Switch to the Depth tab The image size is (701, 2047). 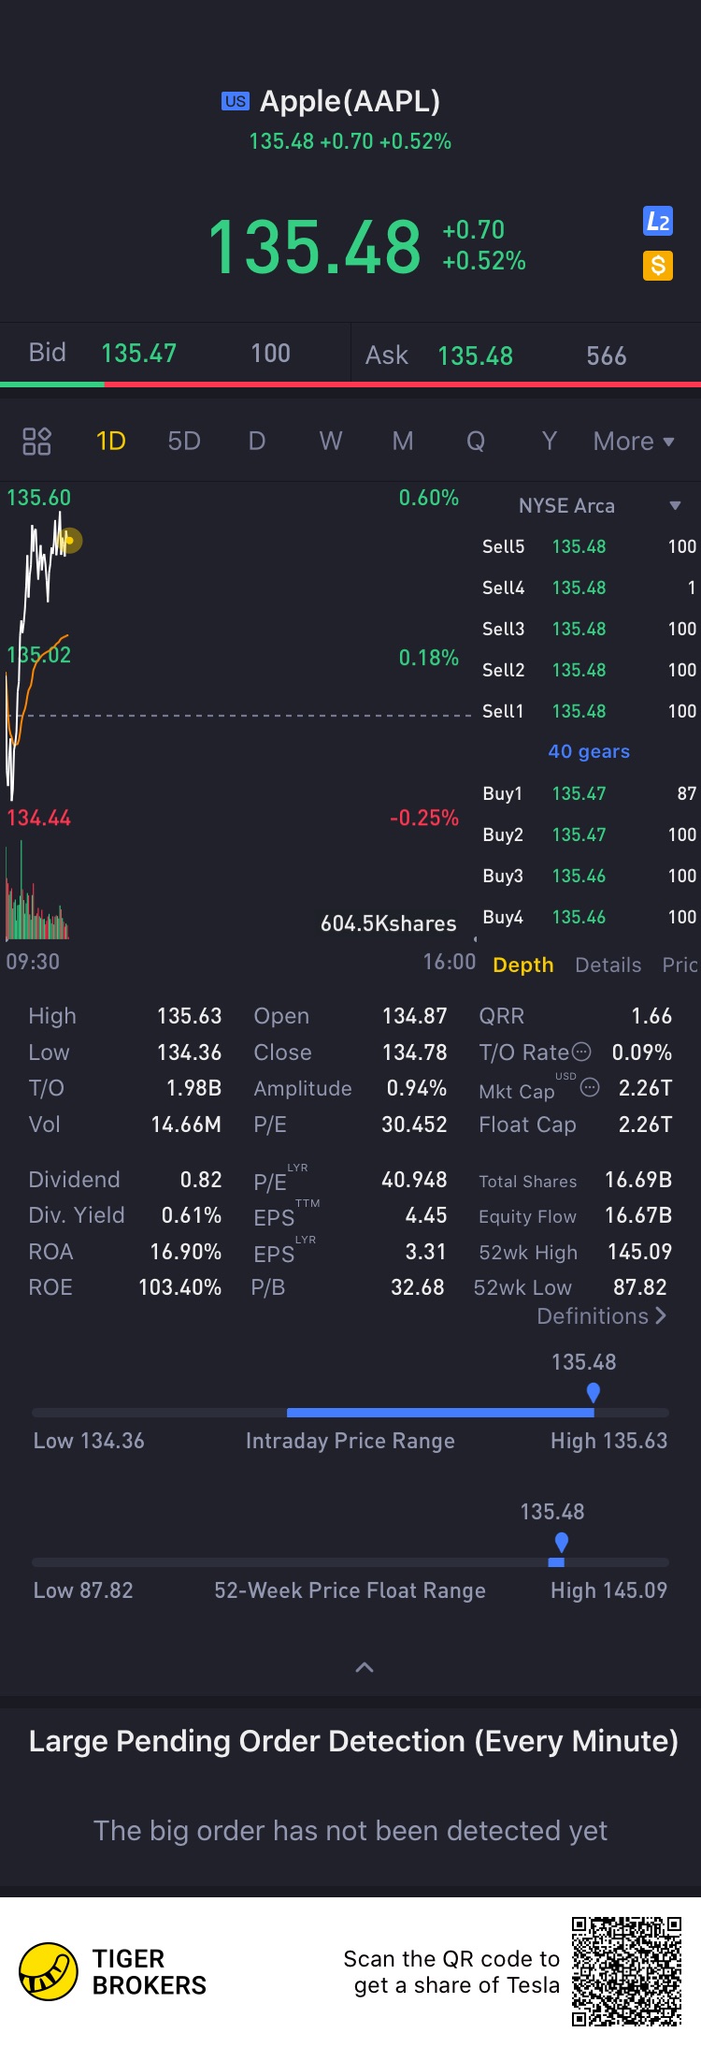point(522,965)
